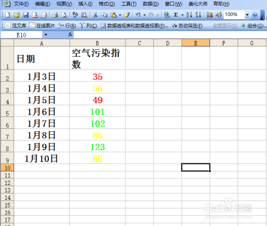Open the 数据(D) menu

[x=151, y=4]
